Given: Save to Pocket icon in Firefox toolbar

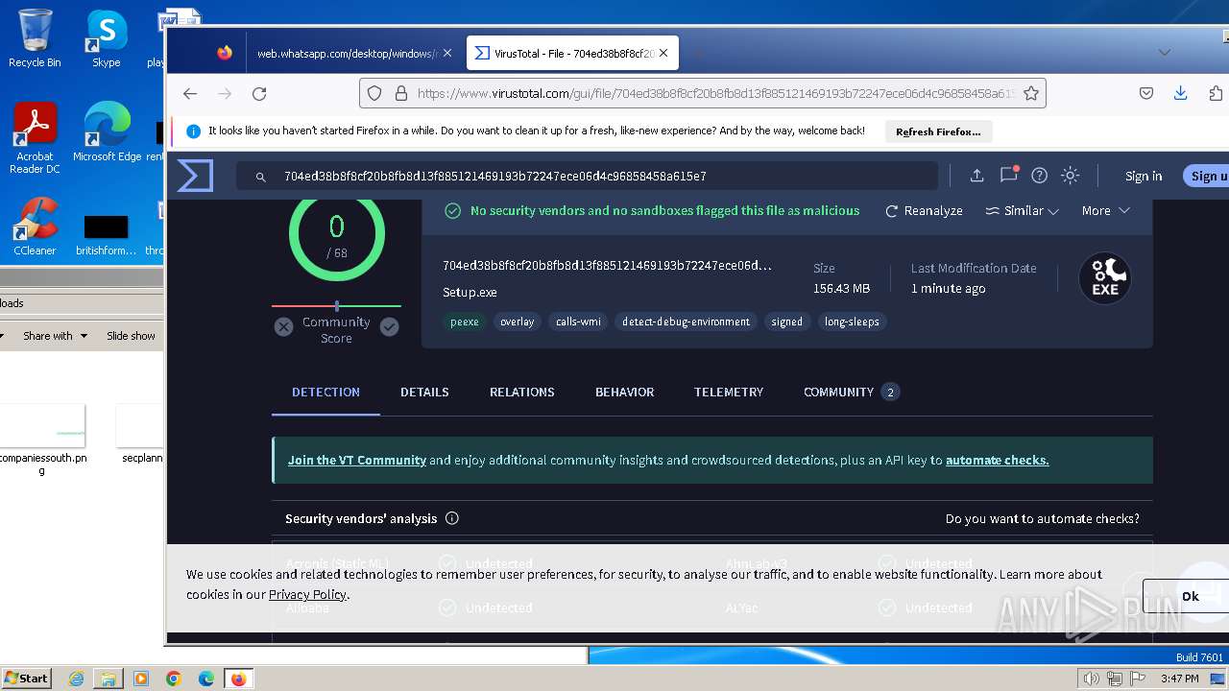Looking at the screenshot, I should click(1146, 93).
